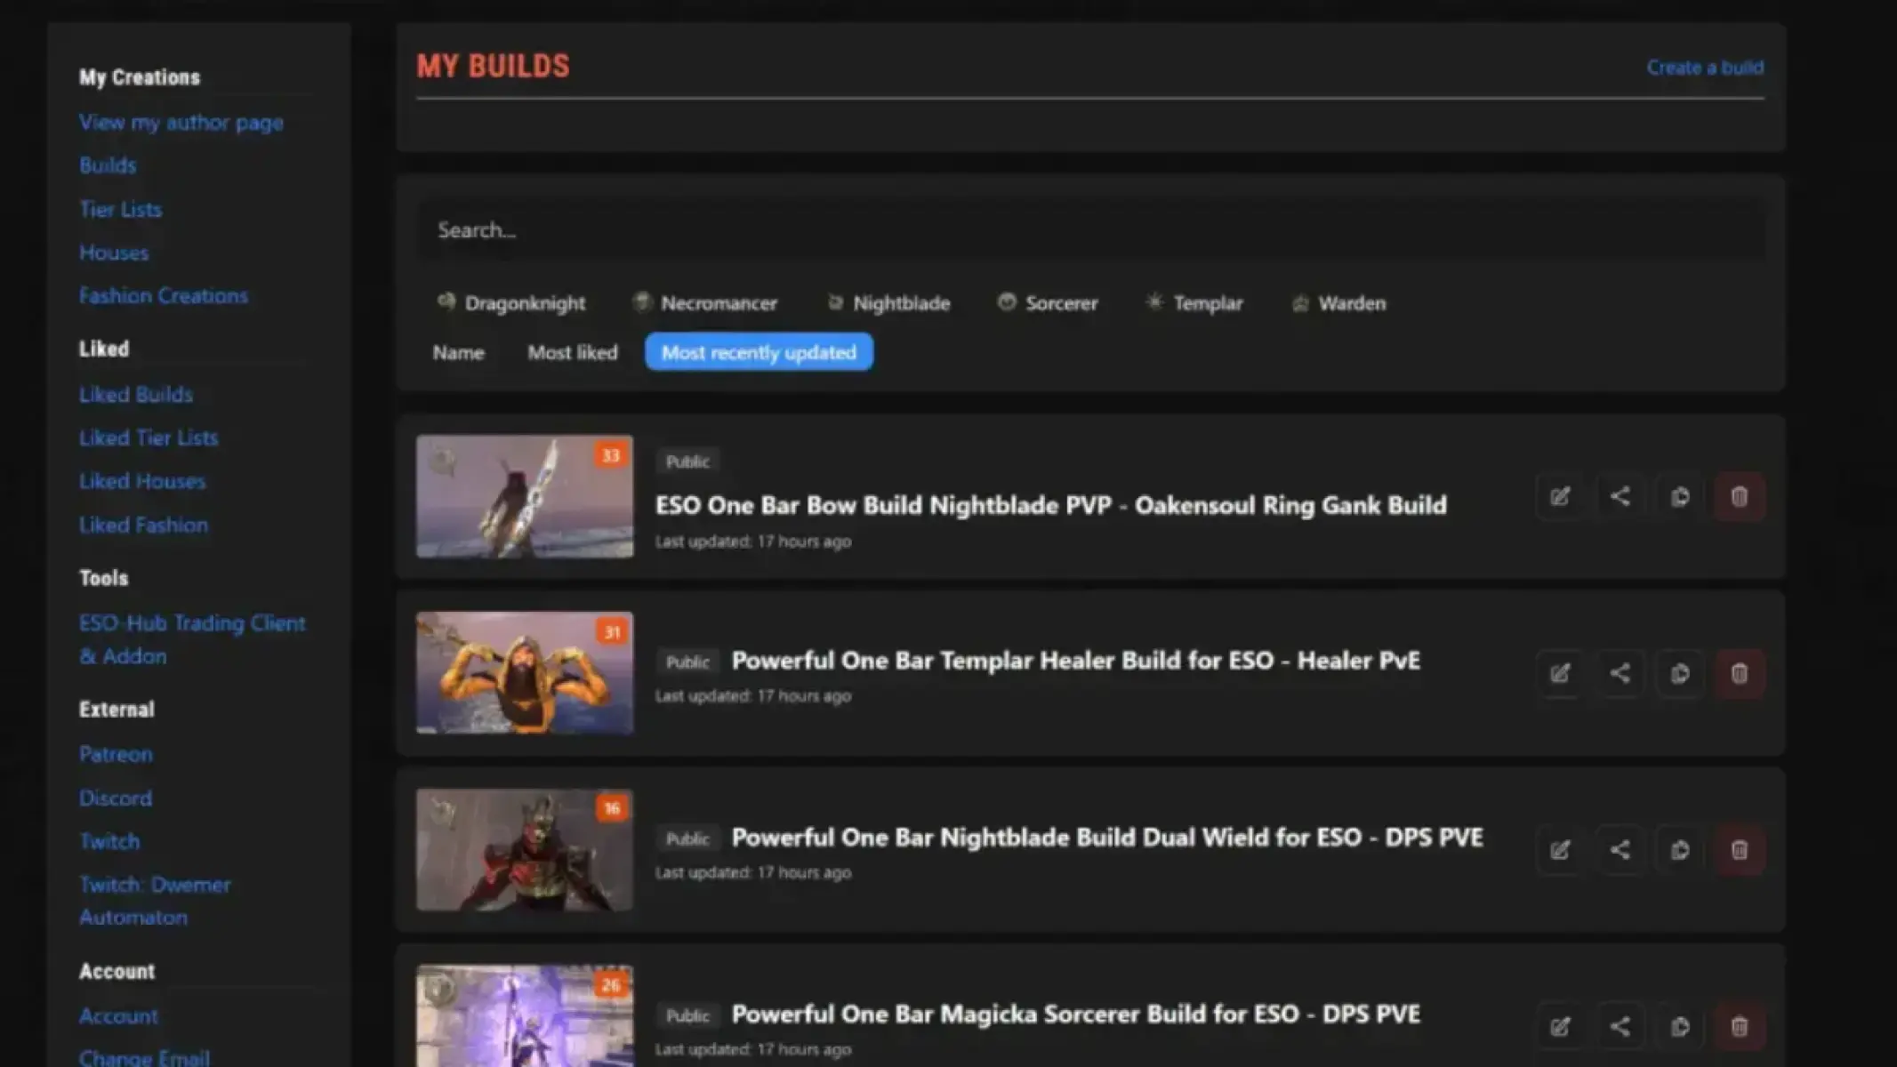Viewport: 1897px width, 1067px height.
Task: Open the Nightblade Dual Wield thumbnail
Action: point(525,850)
